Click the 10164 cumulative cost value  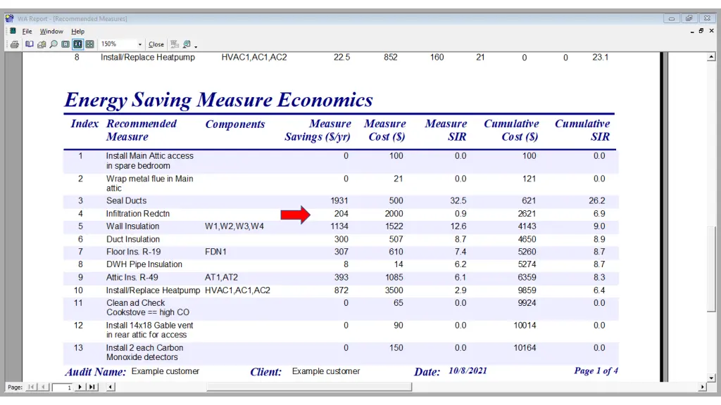[525, 348]
